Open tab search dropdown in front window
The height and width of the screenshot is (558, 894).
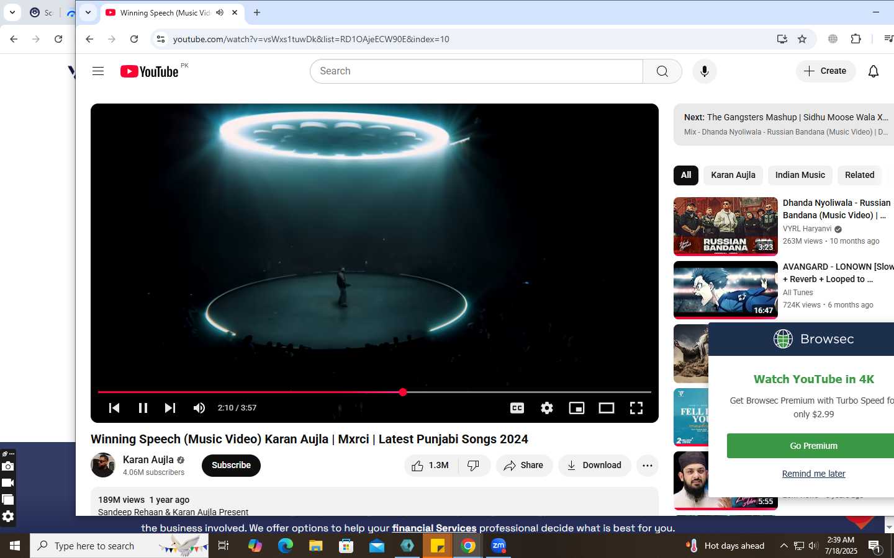88,12
